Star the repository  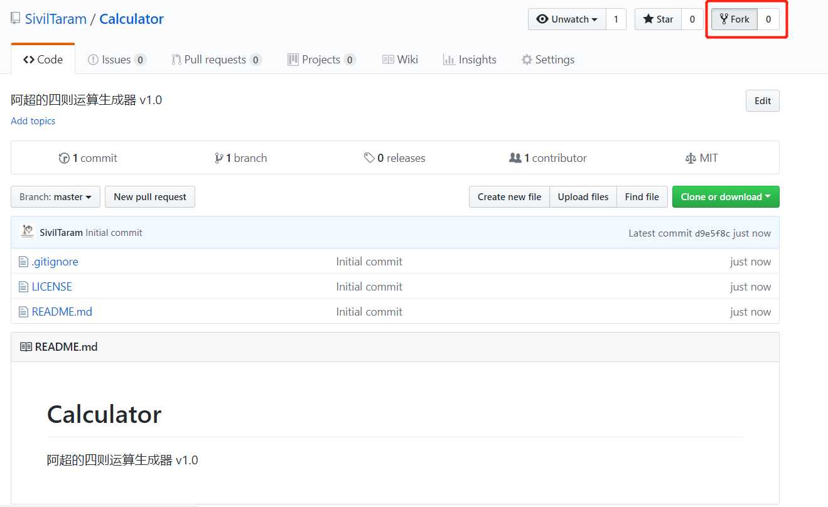click(x=658, y=19)
